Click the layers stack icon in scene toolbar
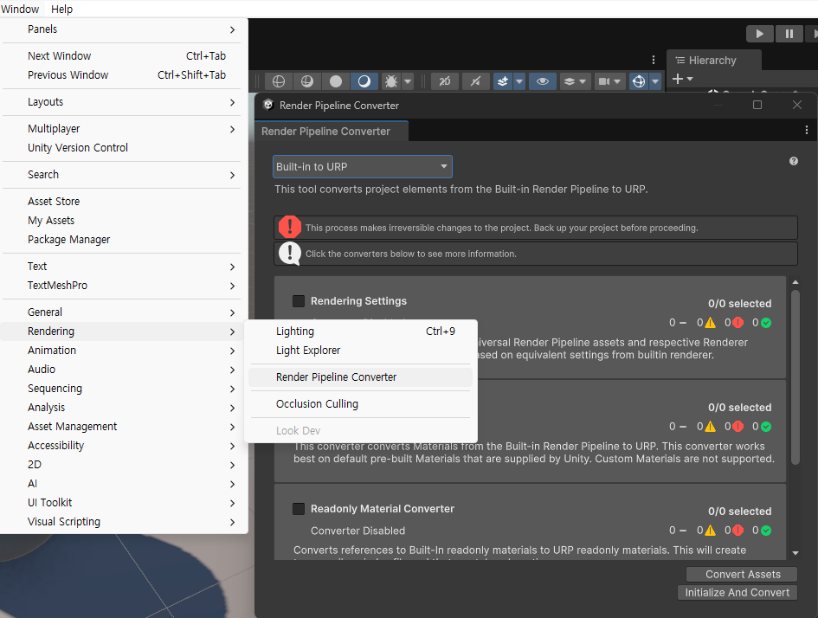This screenshot has height=618, width=818. coord(570,81)
